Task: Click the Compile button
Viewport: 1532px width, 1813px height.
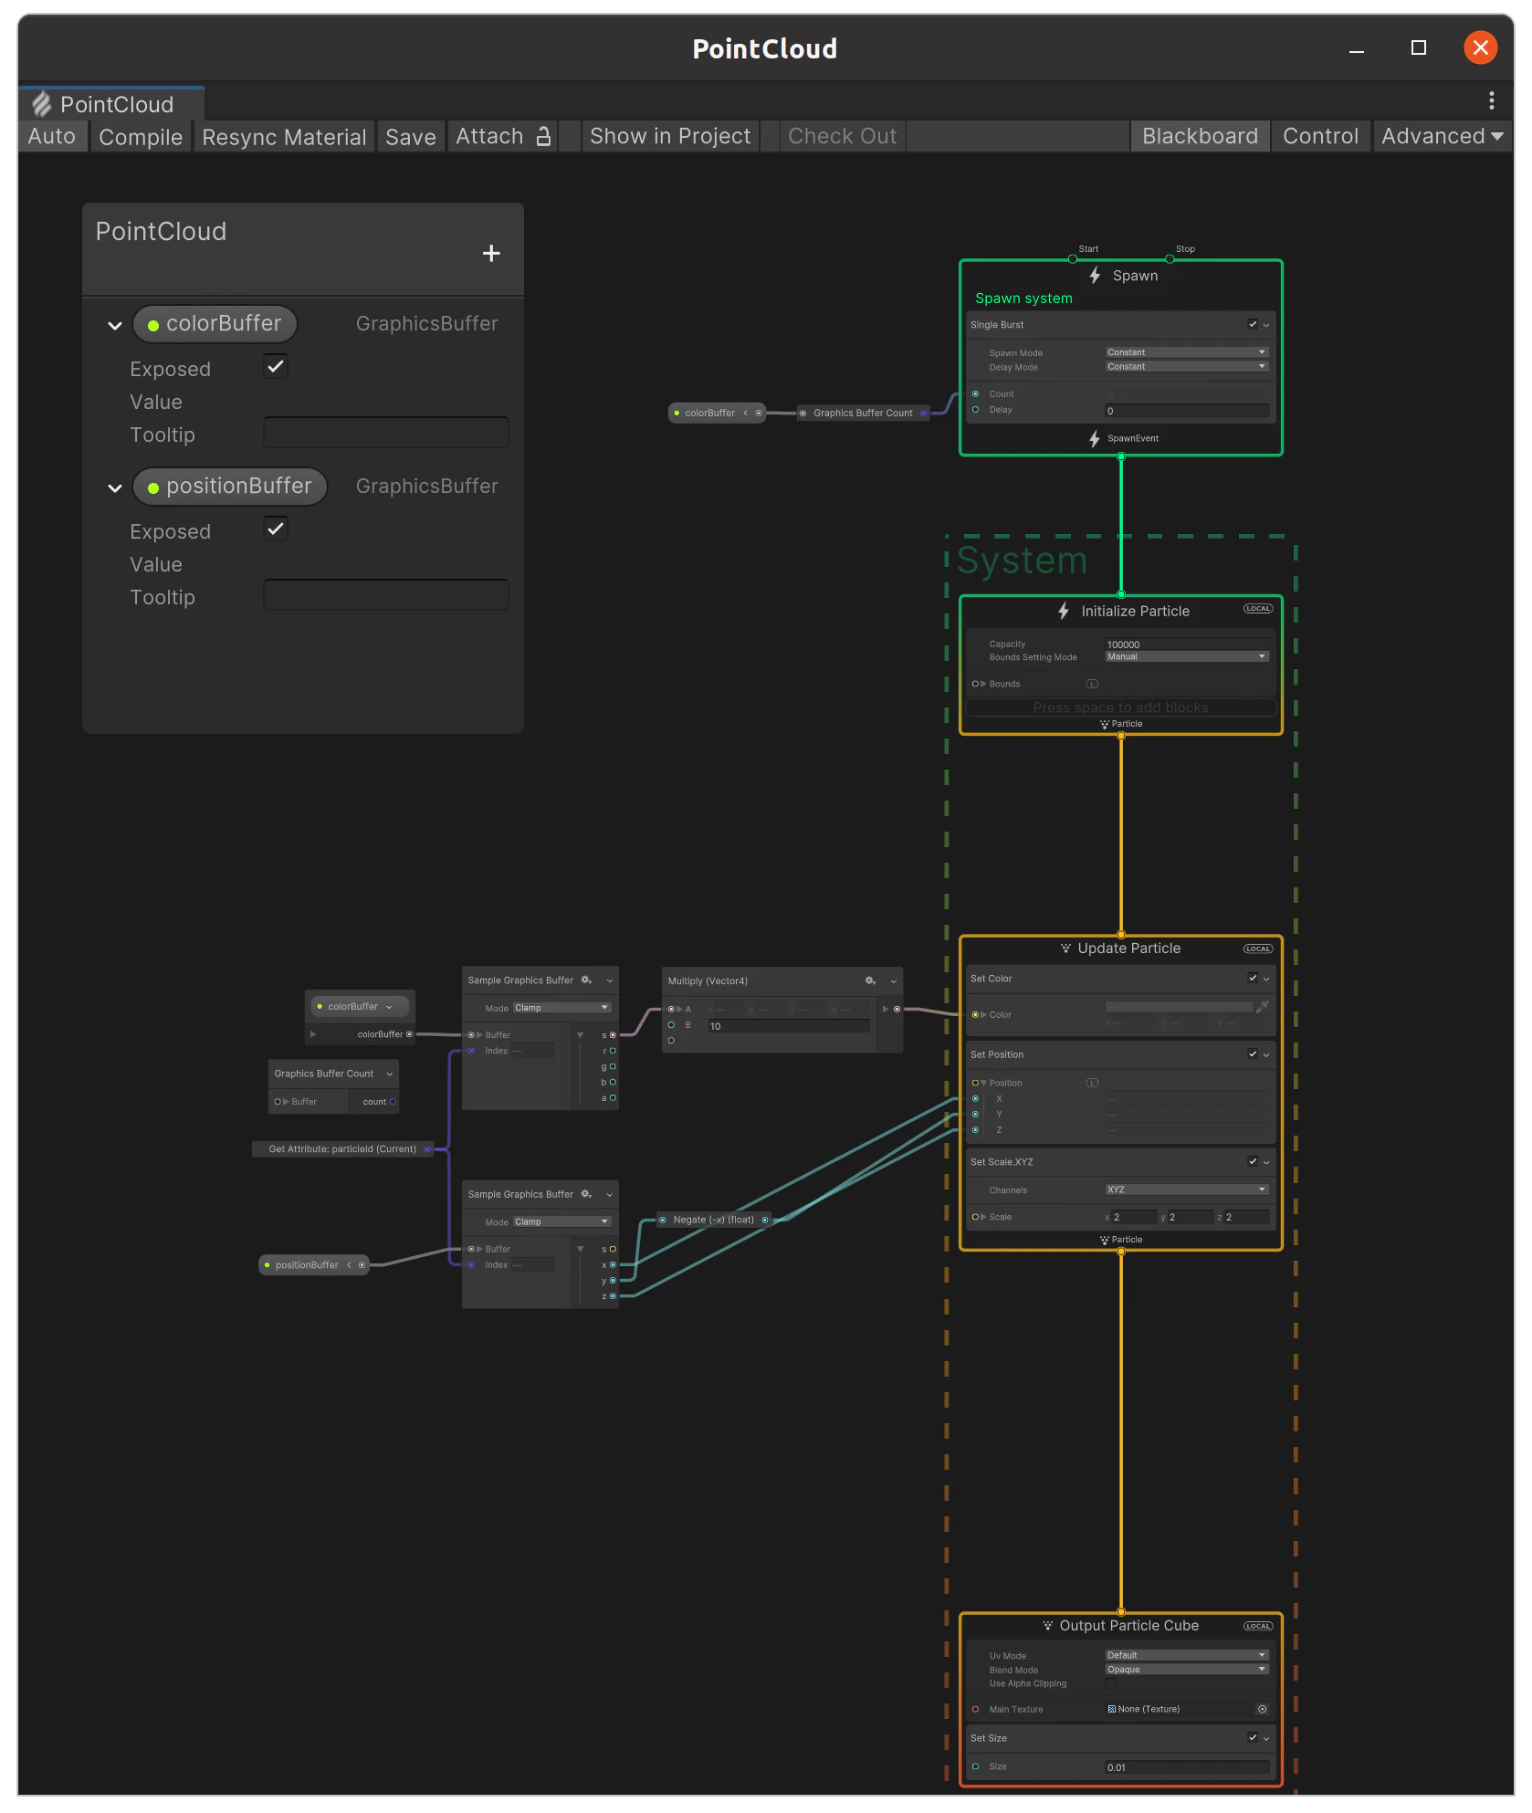Action: click(141, 136)
